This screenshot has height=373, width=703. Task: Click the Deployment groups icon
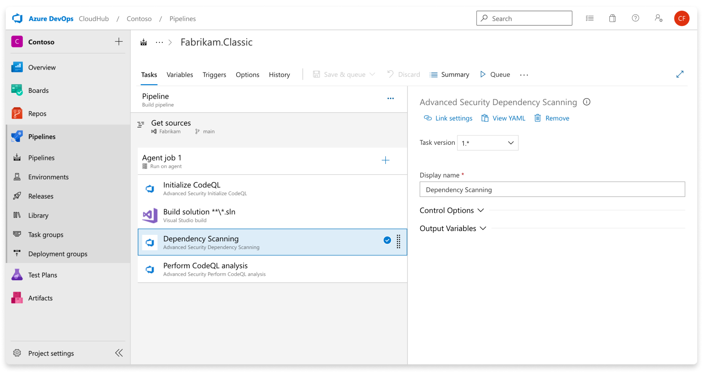(x=17, y=253)
